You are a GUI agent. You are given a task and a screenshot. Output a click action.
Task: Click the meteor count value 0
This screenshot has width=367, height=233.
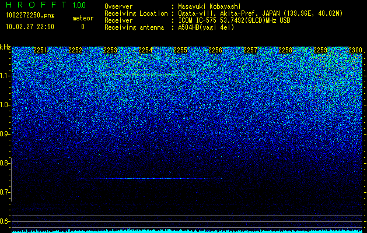83,27
